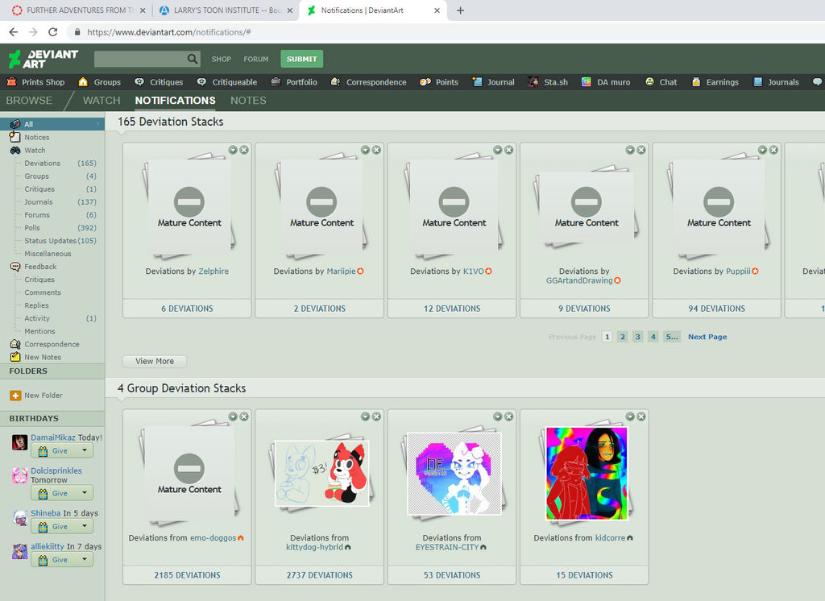Open Give dropdown for Dolcisprinkles

pos(85,493)
